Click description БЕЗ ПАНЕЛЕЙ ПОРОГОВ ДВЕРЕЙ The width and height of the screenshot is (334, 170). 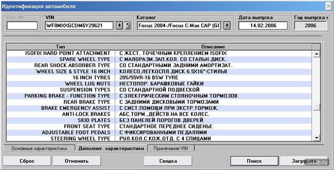pos(161,120)
